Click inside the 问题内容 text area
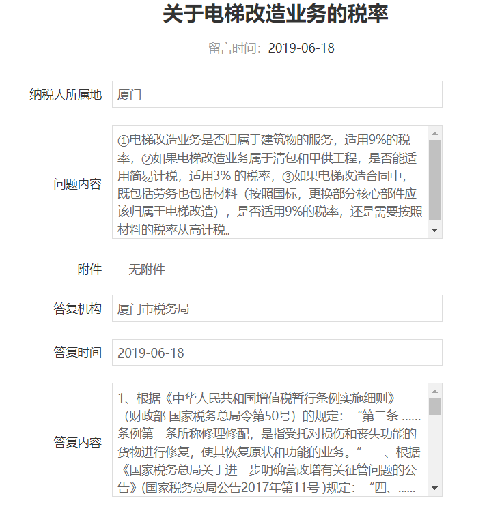489x509 pixels. 270,182
